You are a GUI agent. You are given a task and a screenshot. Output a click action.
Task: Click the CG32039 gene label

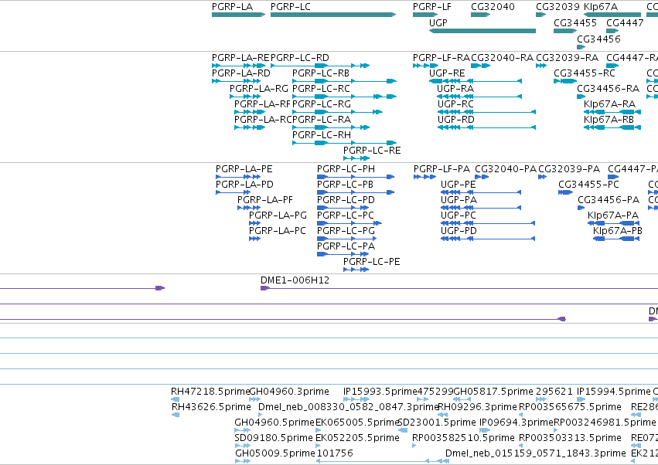557,7
